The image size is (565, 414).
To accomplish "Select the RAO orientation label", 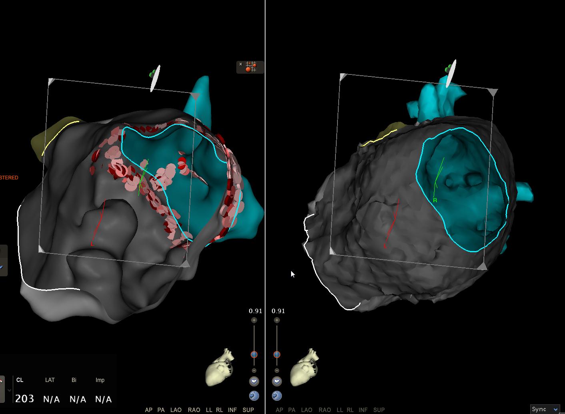I will click(194, 410).
